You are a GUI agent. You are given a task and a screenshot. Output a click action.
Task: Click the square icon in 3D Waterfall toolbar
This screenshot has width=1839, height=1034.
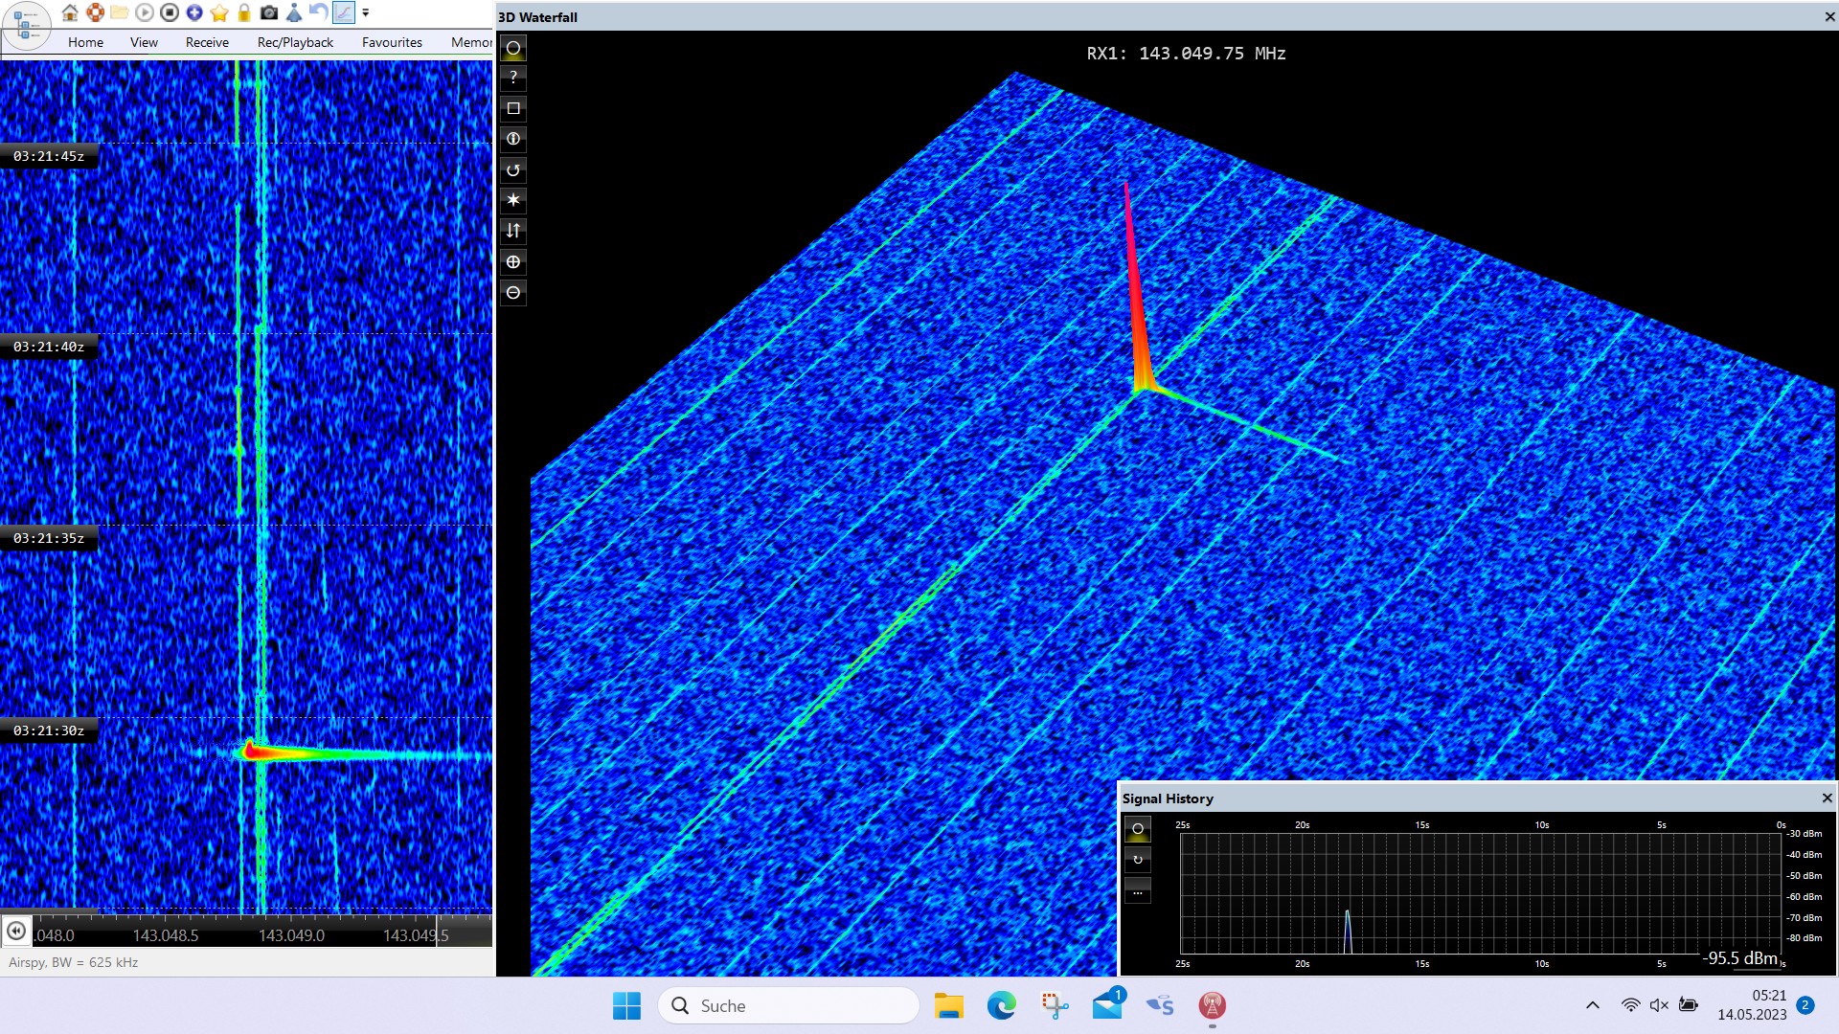pos(513,108)
